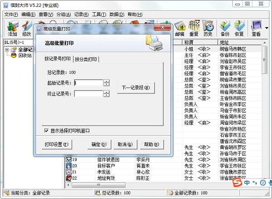Screen dimensions: 272x199
Task: Expand the 全部记录 tree node
Action: click(x=7, y=50)
